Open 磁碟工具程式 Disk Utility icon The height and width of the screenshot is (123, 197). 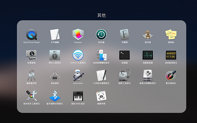point(124,75)
